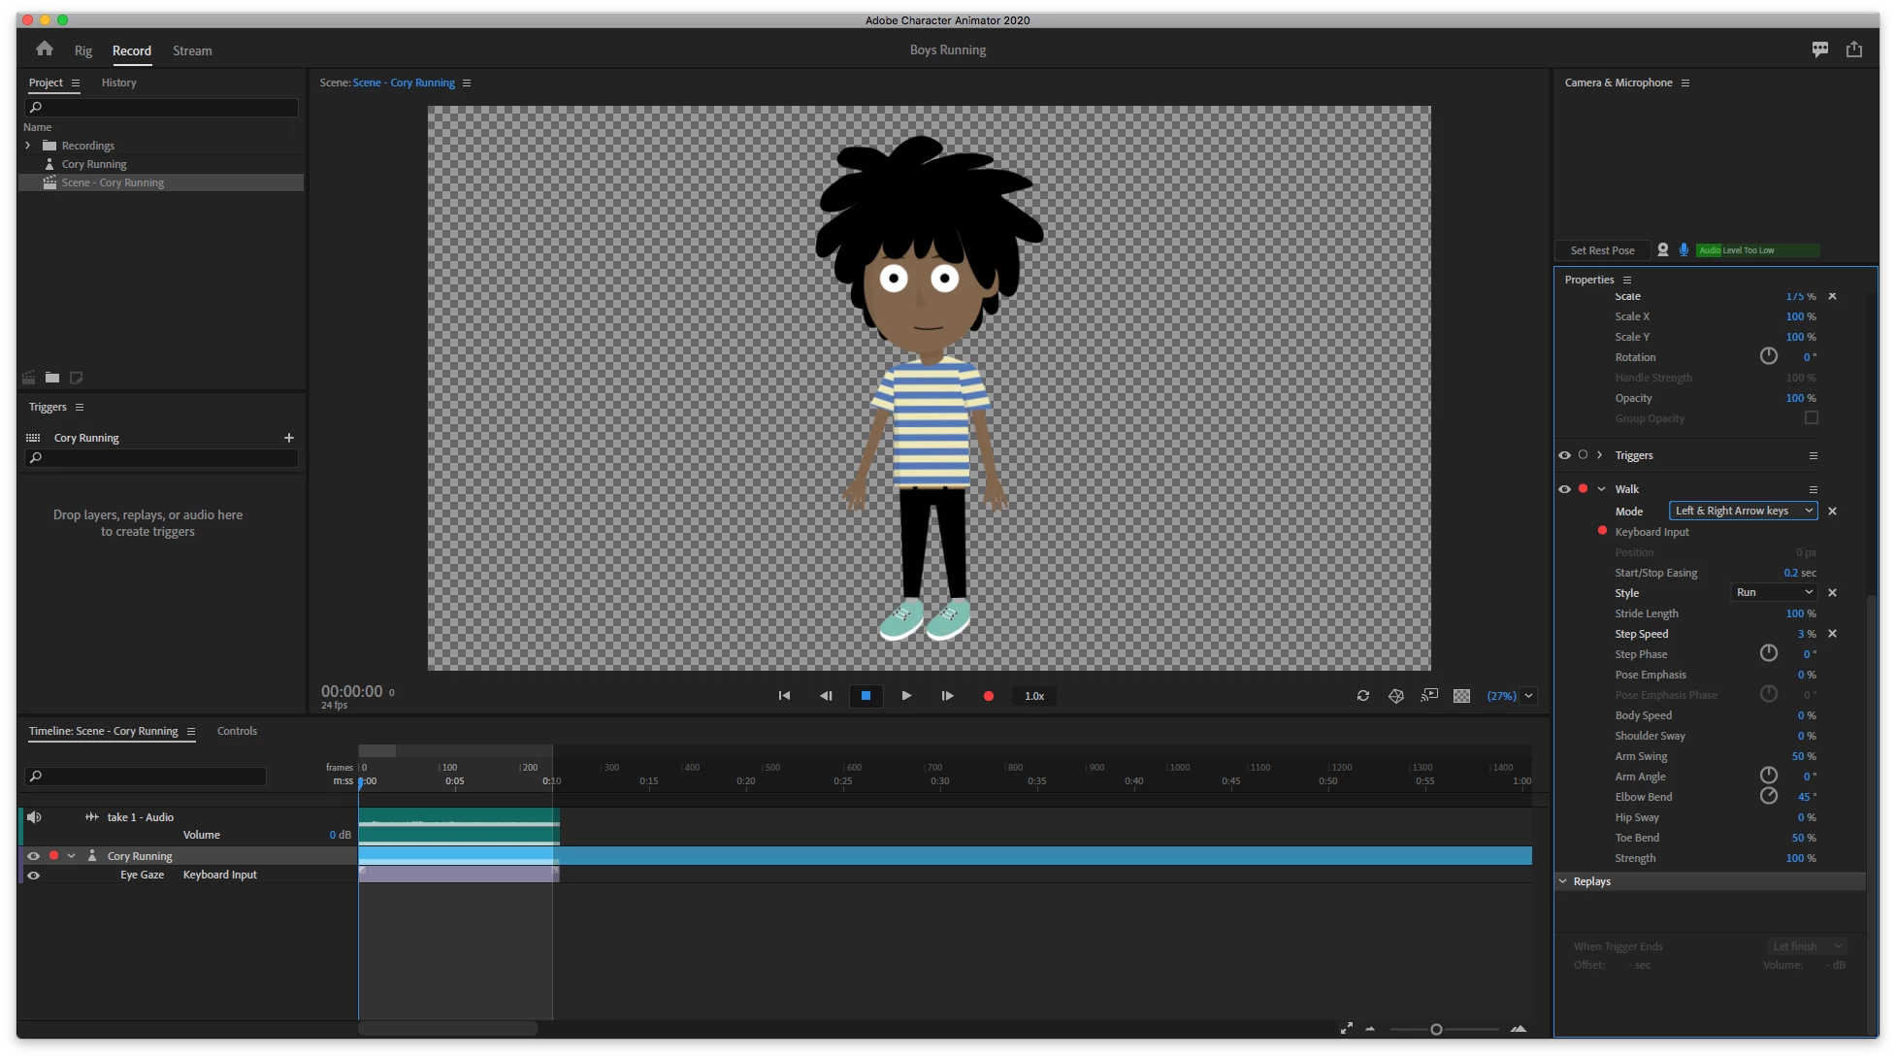The height and width of the screenshot is (1059, 1896).
Task: Click the timeline zoom slider handle
Action: [1436, 1029]
